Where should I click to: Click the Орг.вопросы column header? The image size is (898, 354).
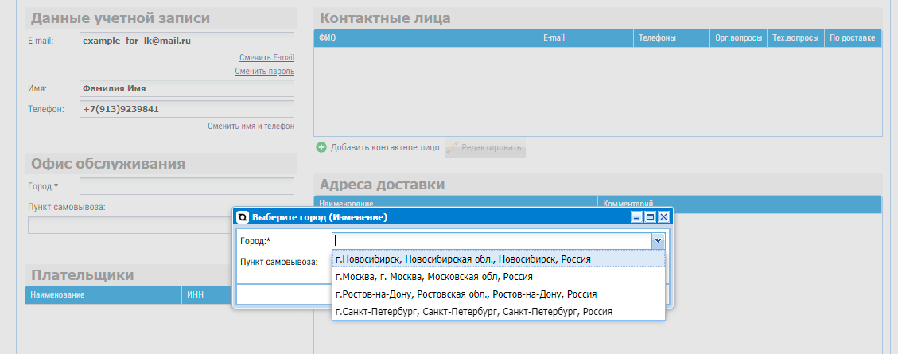tap(738, 38)
